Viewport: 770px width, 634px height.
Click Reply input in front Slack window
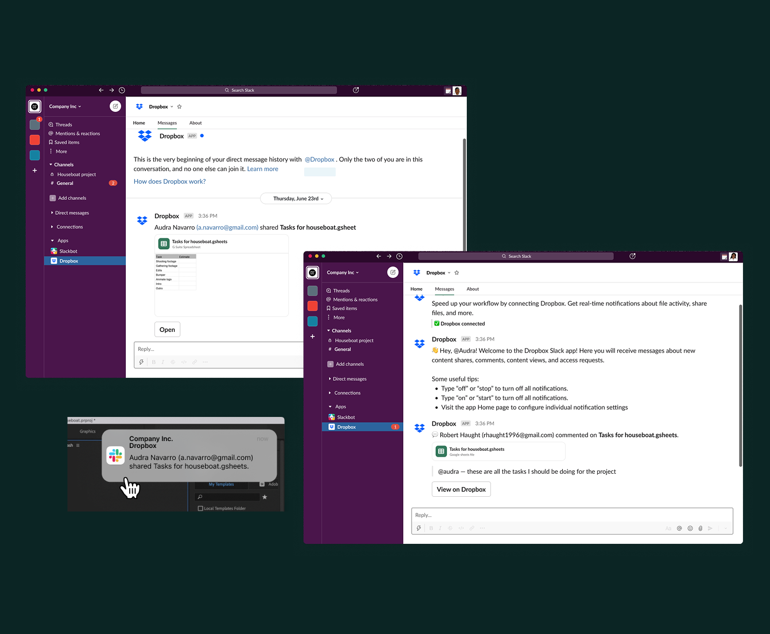(x=572, y=515)
